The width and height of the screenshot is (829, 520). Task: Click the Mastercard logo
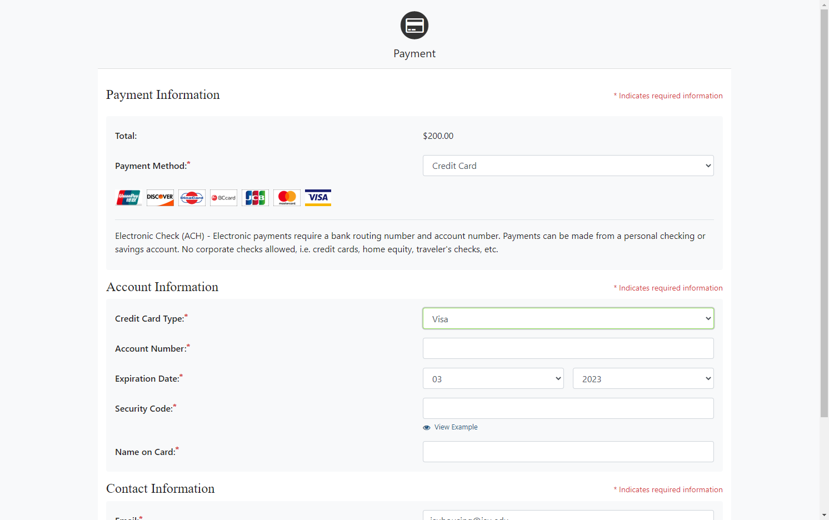point(287,198)
